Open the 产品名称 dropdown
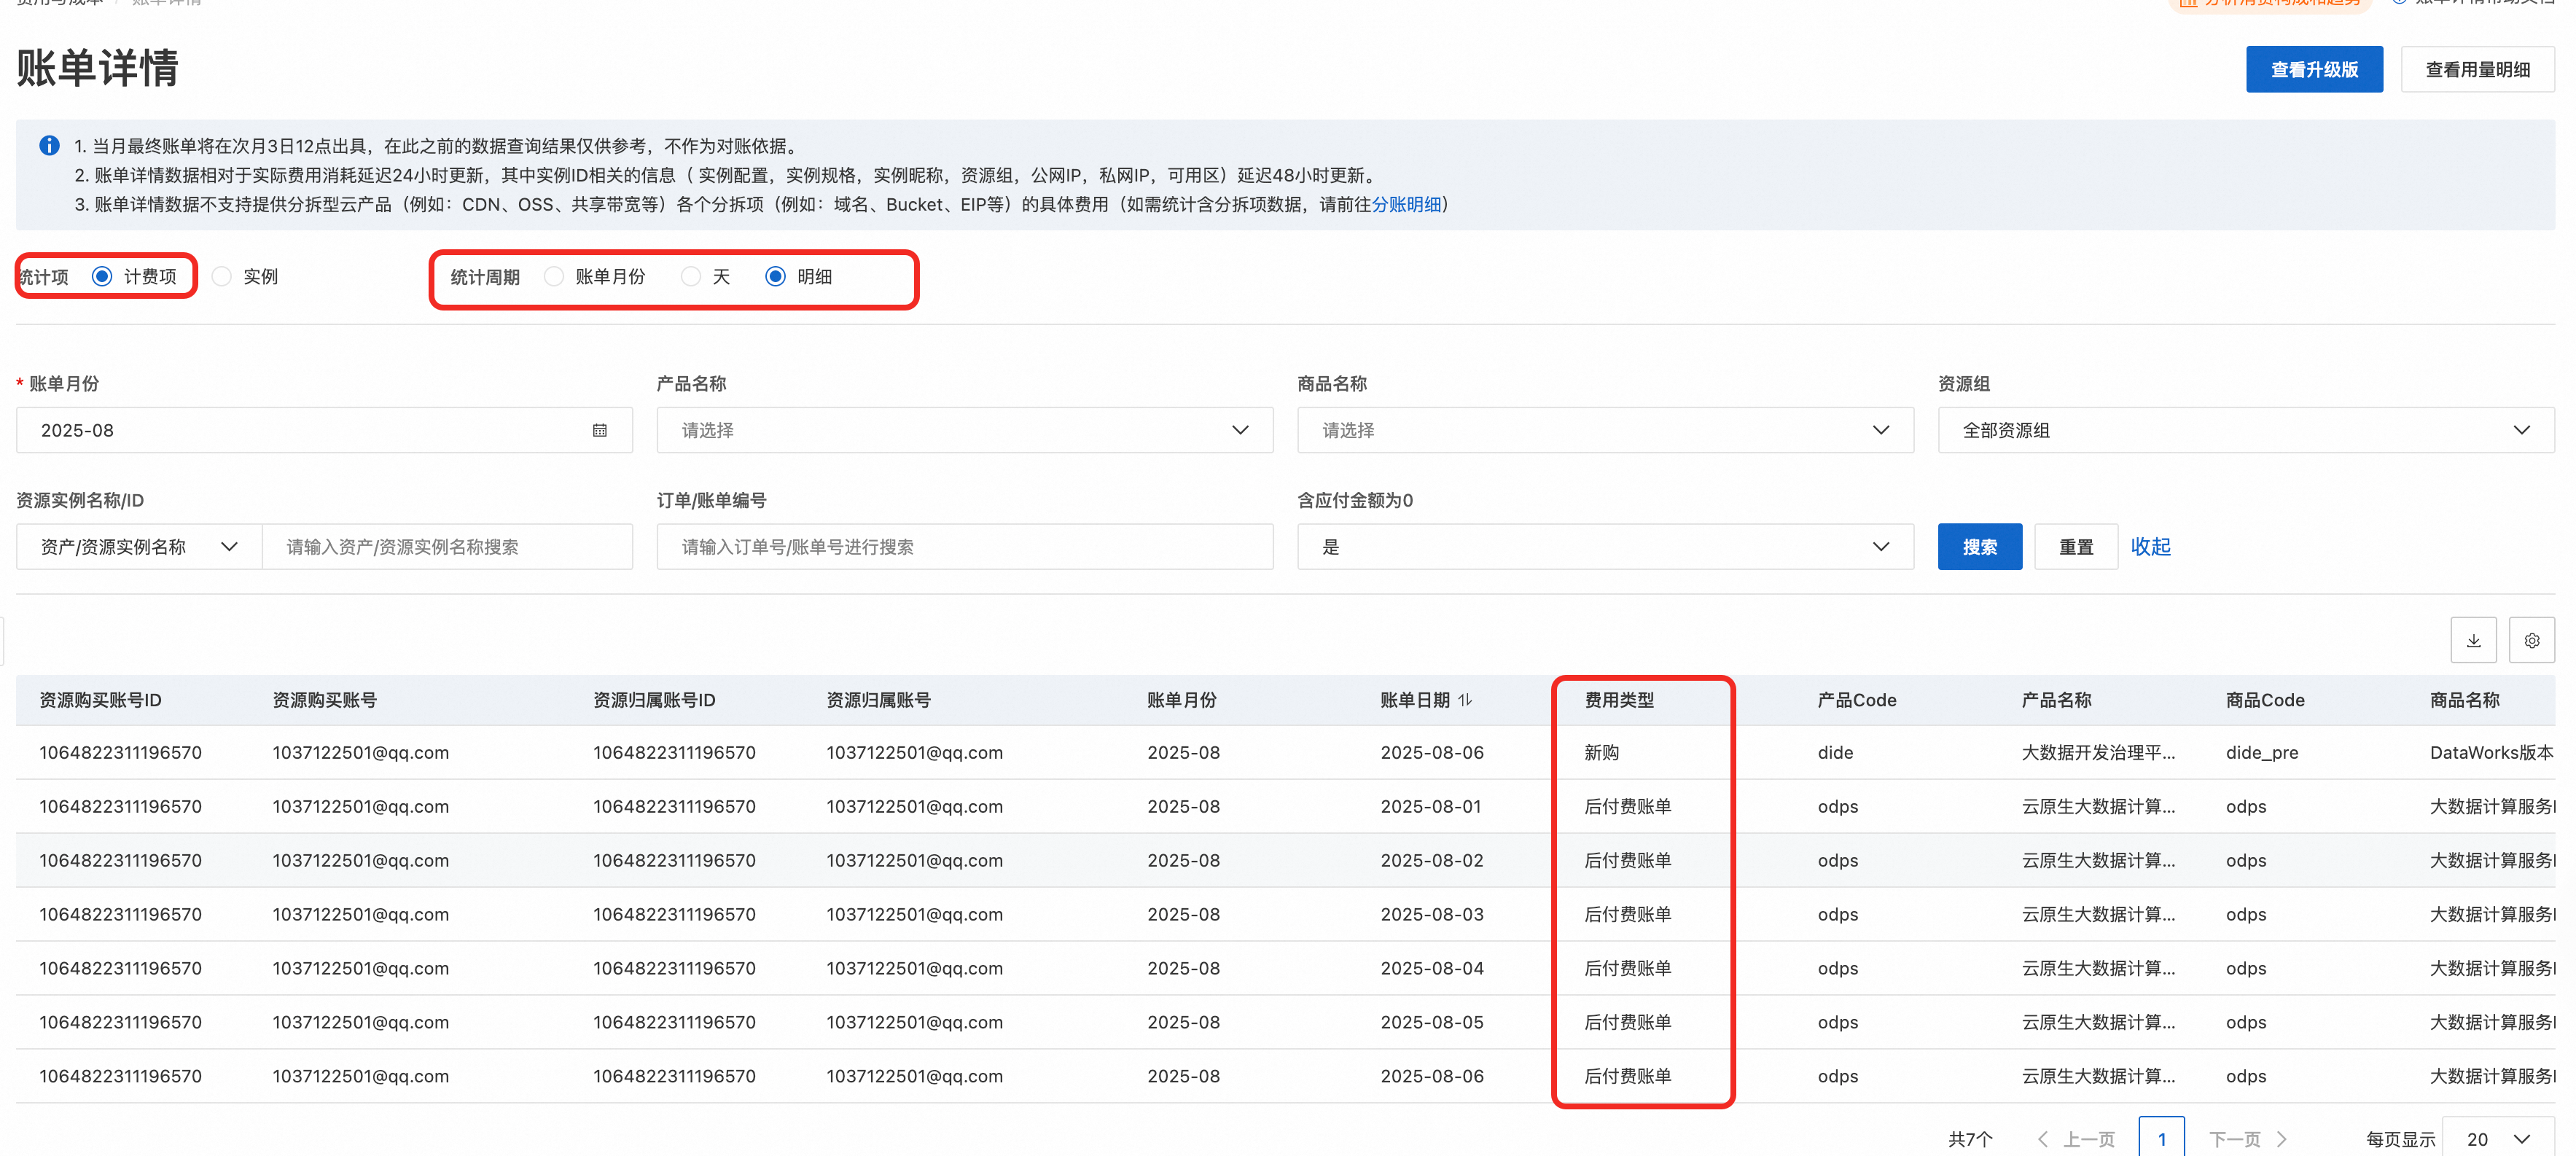The image size is (2576, 1156). [x=964, y=430]
